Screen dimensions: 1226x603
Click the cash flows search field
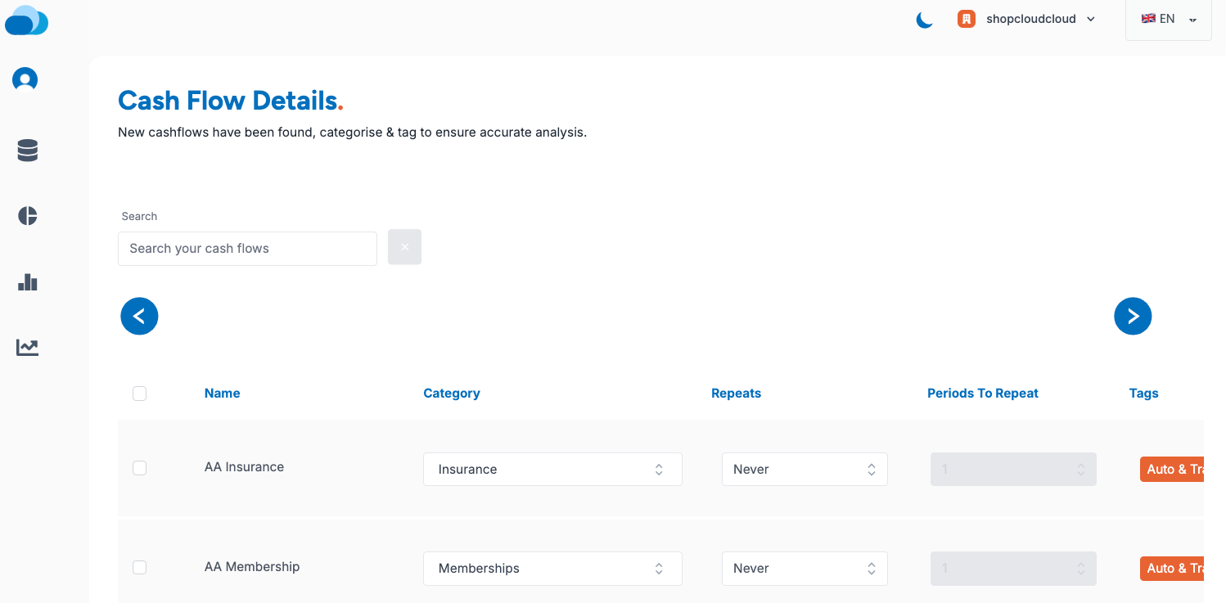tap(247, 248)
